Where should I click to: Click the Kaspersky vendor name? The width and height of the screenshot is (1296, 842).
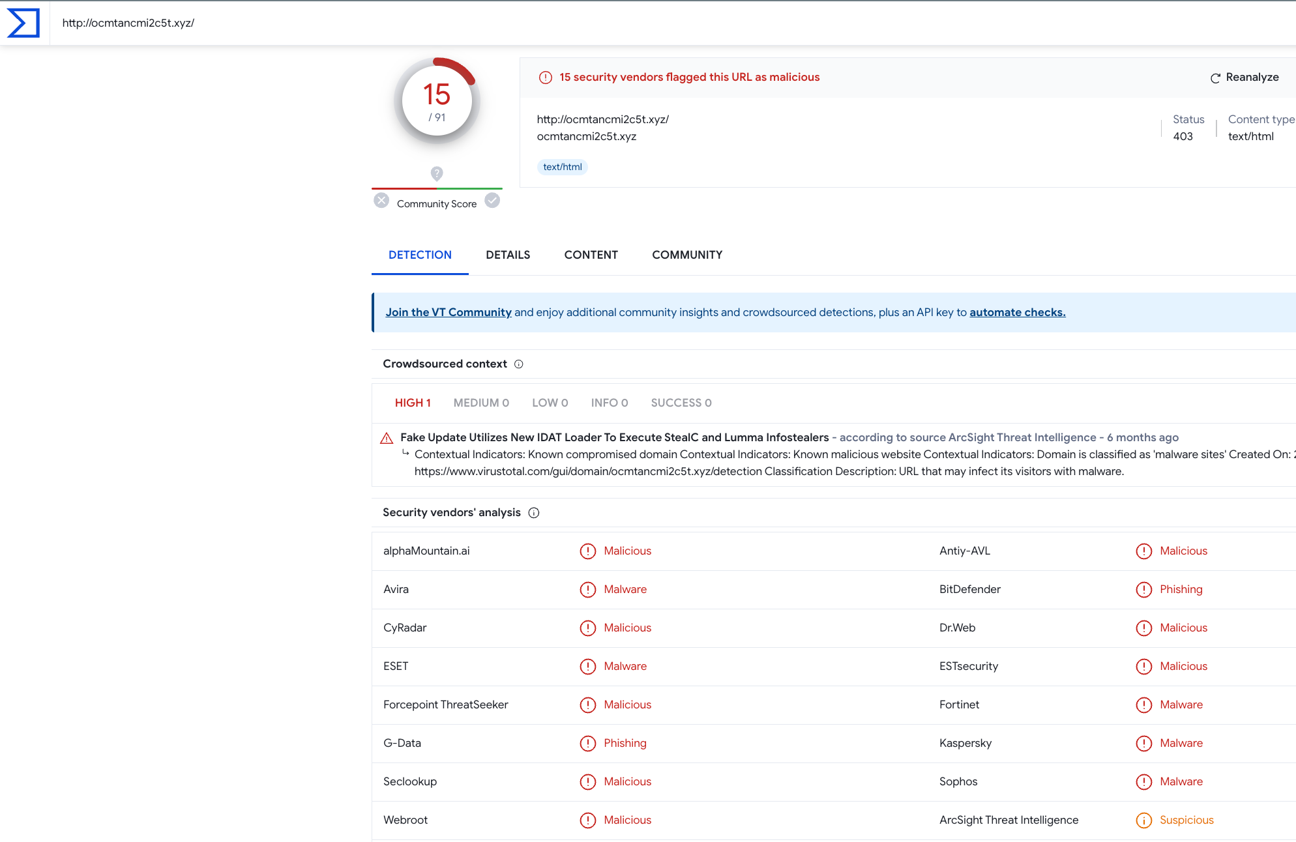[x=965, y=743]
